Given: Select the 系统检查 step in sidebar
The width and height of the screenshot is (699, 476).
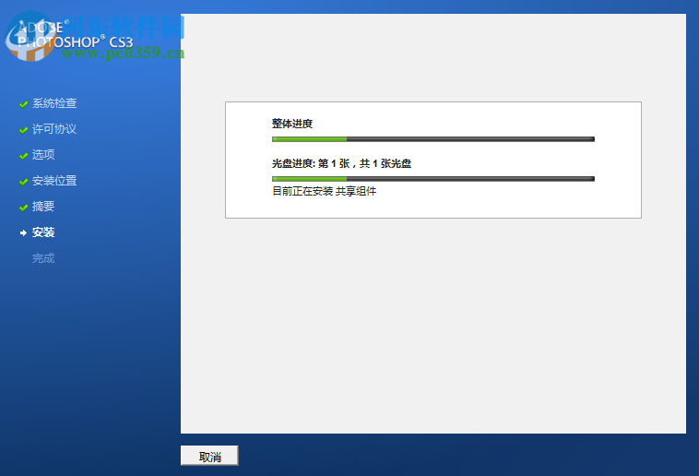Looking at the screenshot, I should pos(54,103).
